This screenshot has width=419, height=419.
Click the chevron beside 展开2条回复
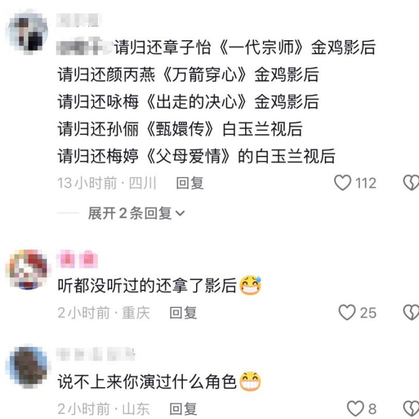(x=180, y=213)
